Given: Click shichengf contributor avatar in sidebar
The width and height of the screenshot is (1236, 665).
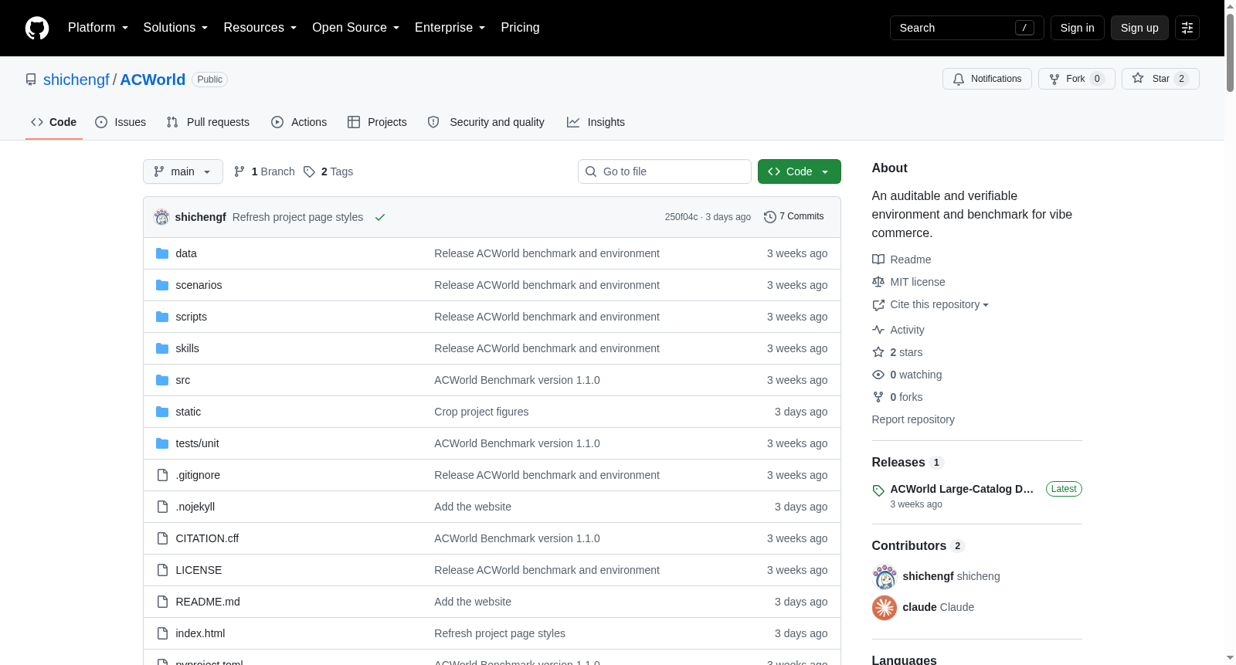Looking at the screenshot, I should pos(885,577).
